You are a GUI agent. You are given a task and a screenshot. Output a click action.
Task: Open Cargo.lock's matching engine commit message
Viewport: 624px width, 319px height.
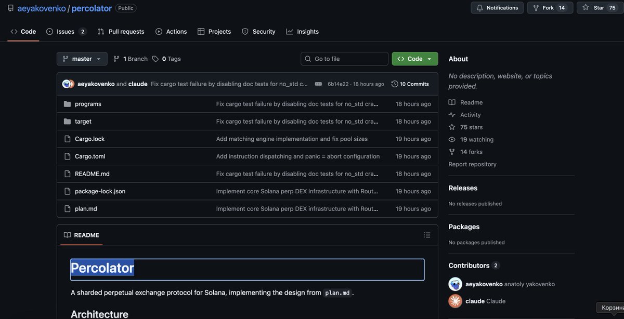pyautogui.click(x=292, y=139)
